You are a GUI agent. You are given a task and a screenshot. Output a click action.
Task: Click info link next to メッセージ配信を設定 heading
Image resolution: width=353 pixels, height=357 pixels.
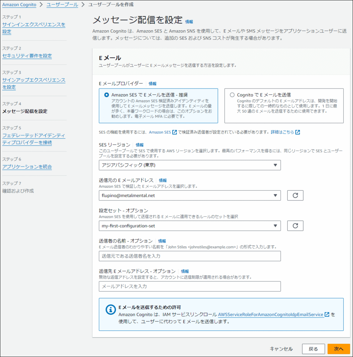click(189, 22)
